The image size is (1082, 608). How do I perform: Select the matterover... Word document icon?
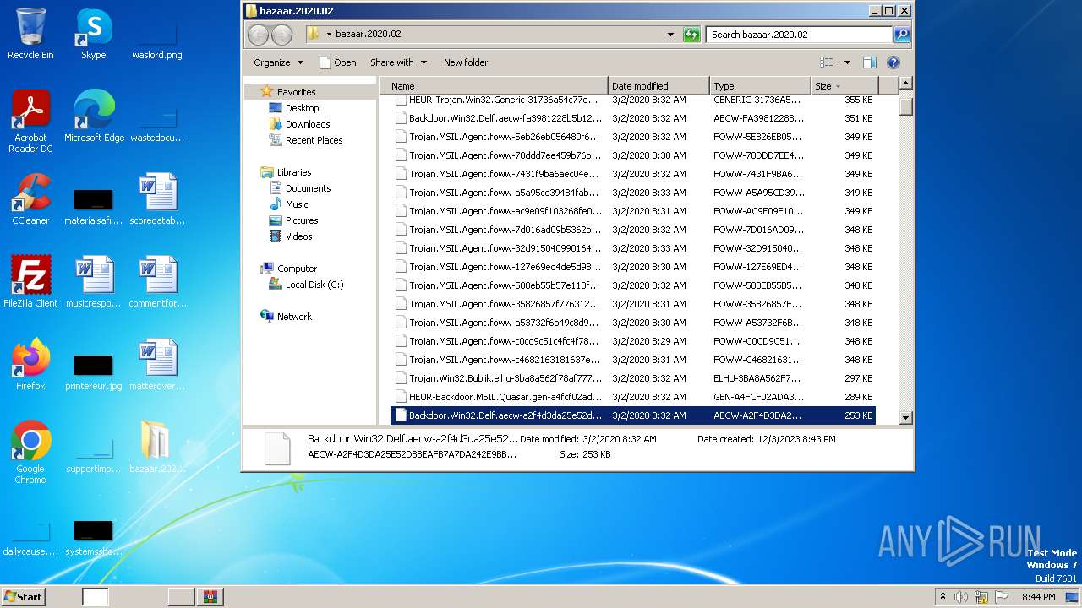157,365
